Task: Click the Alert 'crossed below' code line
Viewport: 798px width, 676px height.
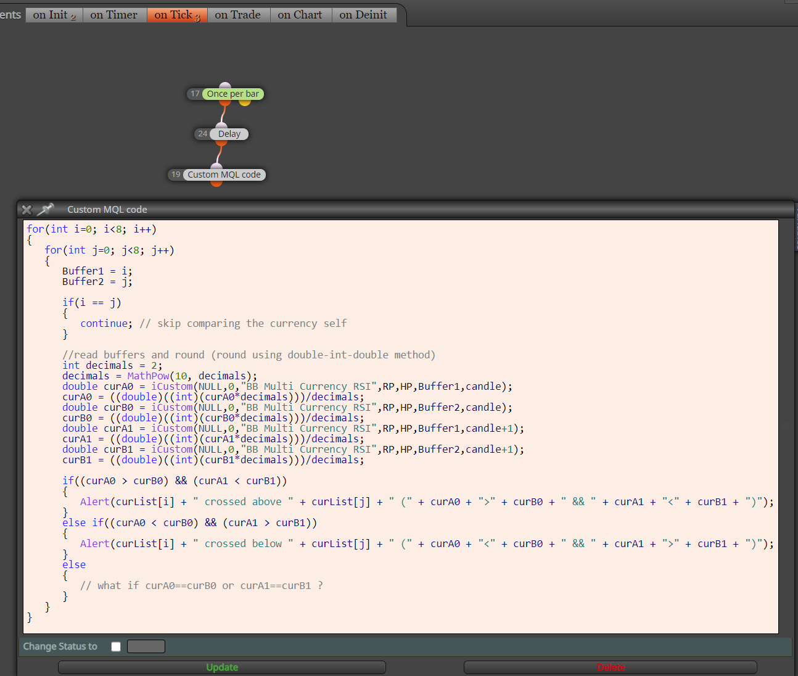Action: coord(427,543)
